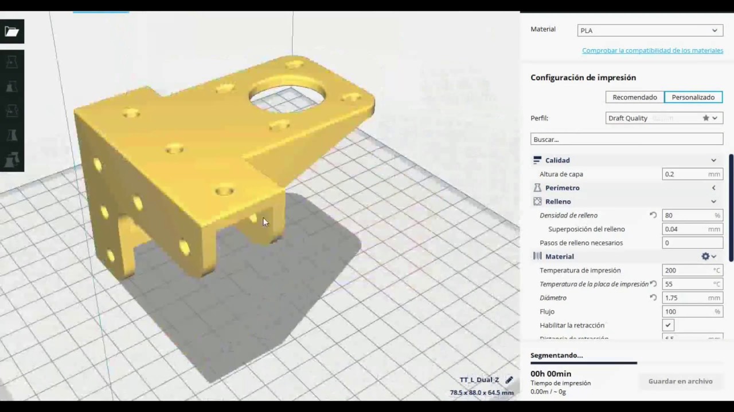The width and height of the screenshot is (734, 412).
Task: Reset the Diámetro value with the arrow
Action: click(653, 298)
